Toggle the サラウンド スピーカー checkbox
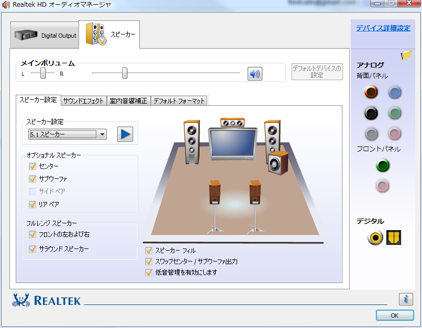This screenshot has height=328, width=422. click(32, 249)
